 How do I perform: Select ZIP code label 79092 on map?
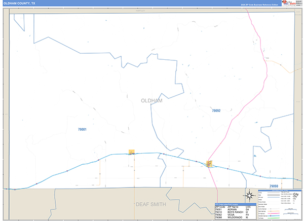coord(216,110)
